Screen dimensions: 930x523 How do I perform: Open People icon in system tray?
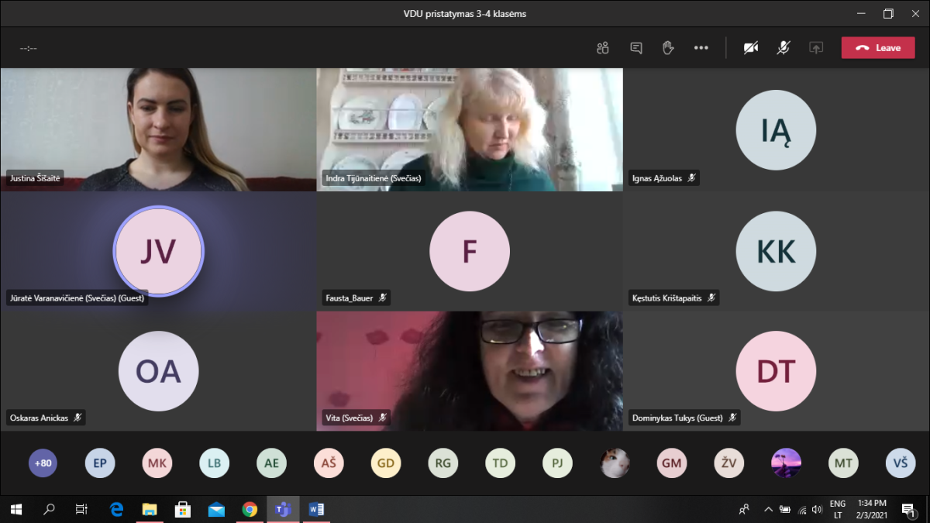coord(744,509)
